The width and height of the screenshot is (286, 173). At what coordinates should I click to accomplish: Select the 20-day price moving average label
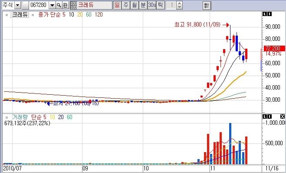tap(80, 15)
